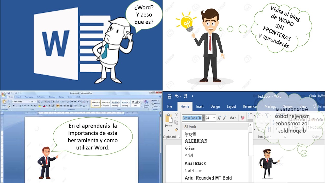Viewport: 325px width, 183px height.
Task: Increase font size in Word 2016 ribbon
Action: point(219,118)
